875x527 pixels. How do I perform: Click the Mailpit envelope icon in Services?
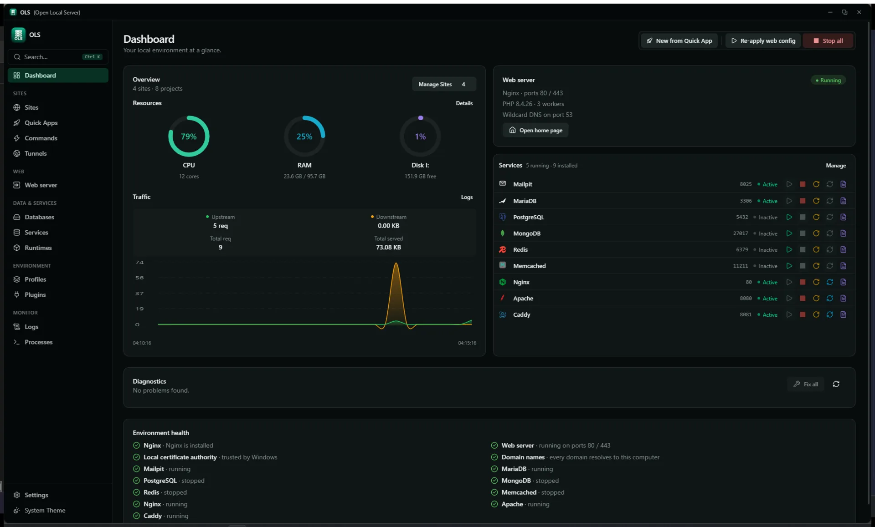pyautogui.click(x=503, y=183)
